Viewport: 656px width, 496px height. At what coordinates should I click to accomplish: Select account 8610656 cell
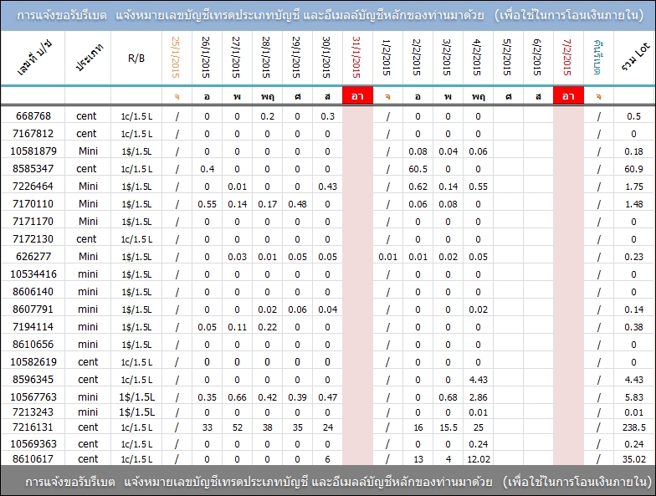pos(33,345)
